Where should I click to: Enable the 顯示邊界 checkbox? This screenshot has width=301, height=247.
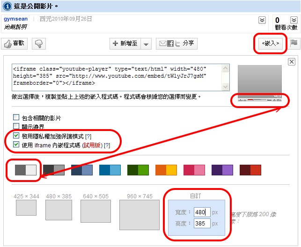16,126
